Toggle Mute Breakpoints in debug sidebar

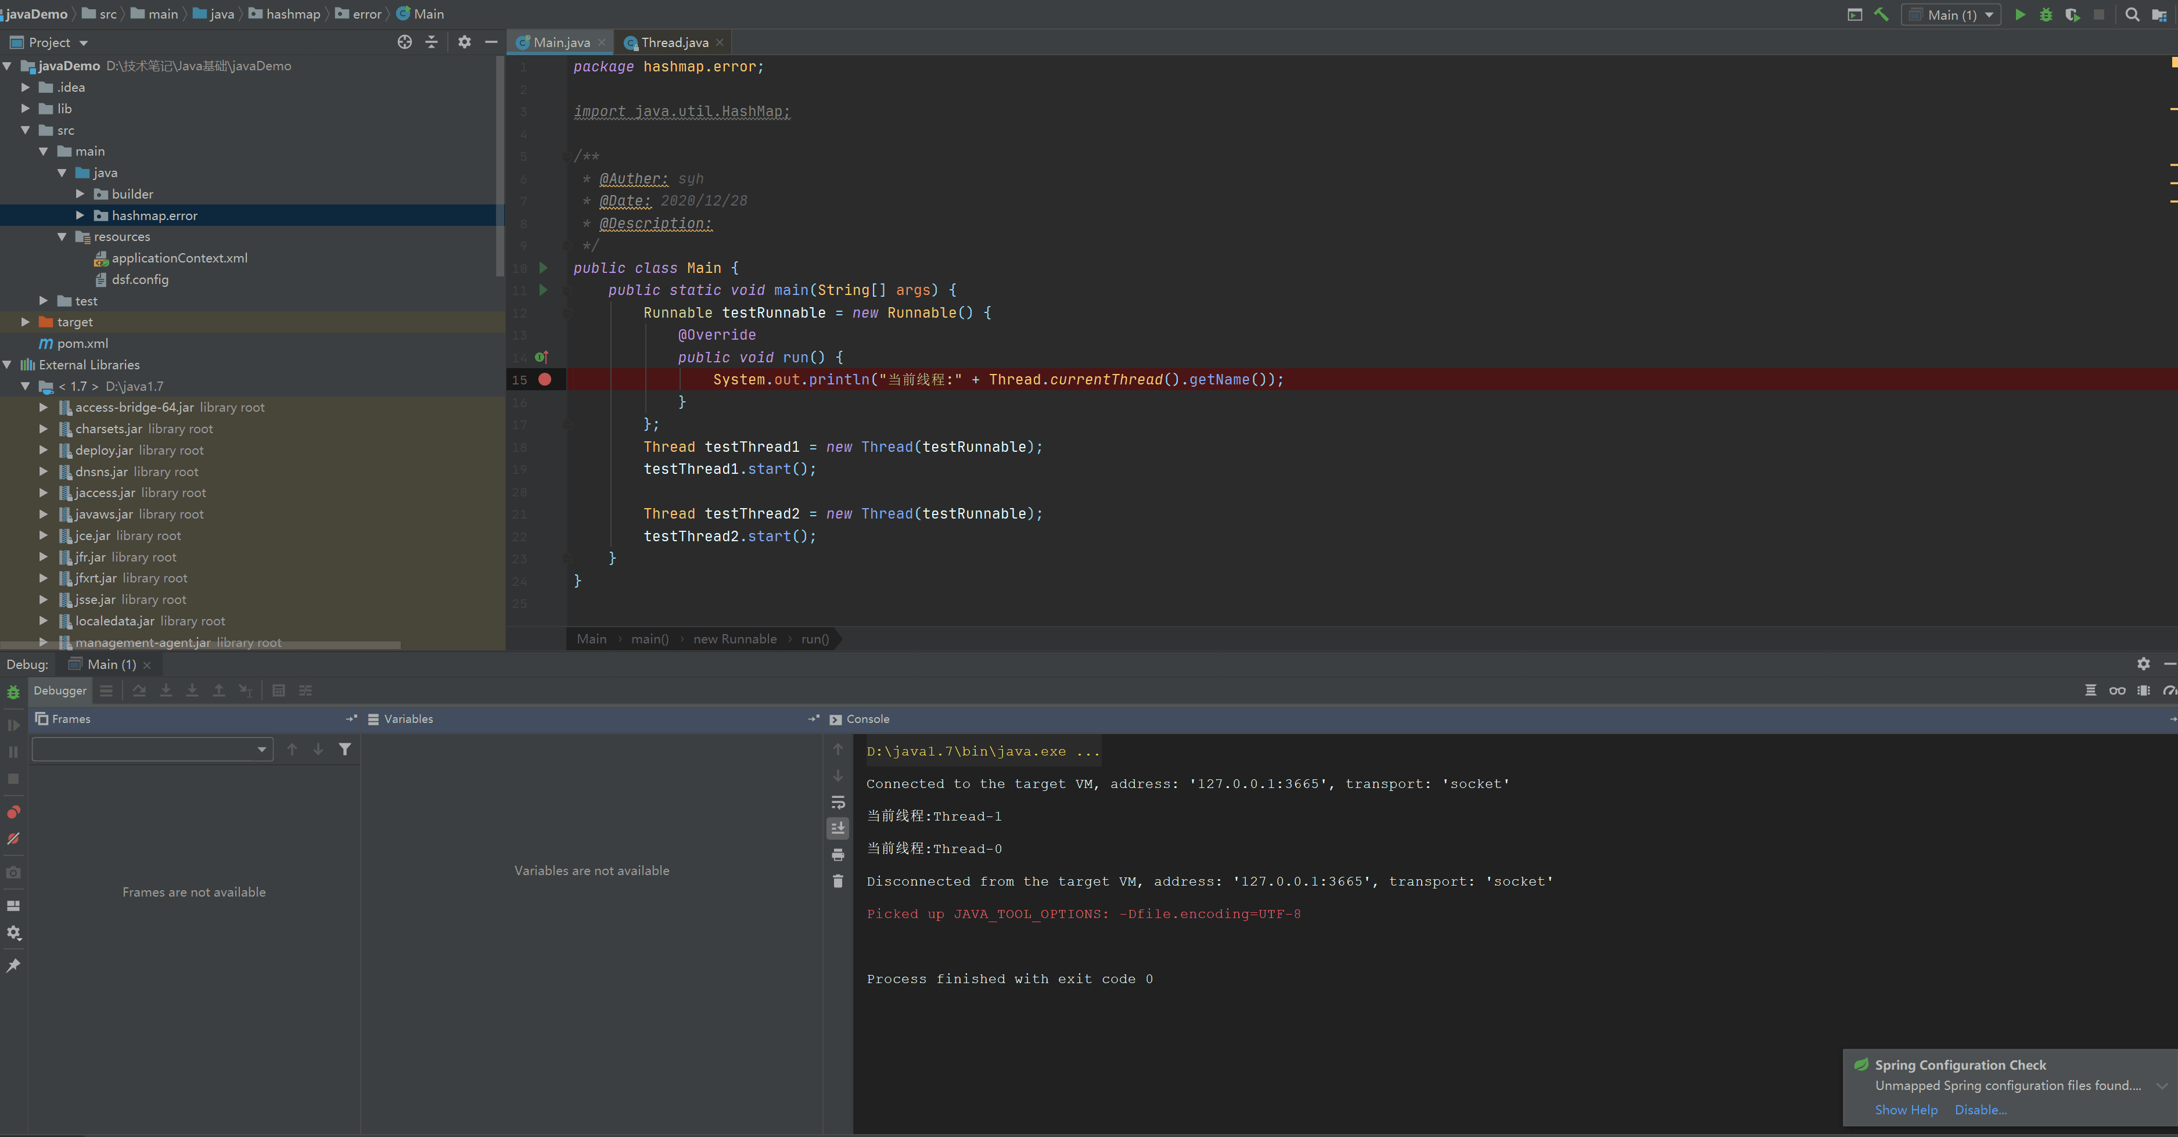coord(13,839)
